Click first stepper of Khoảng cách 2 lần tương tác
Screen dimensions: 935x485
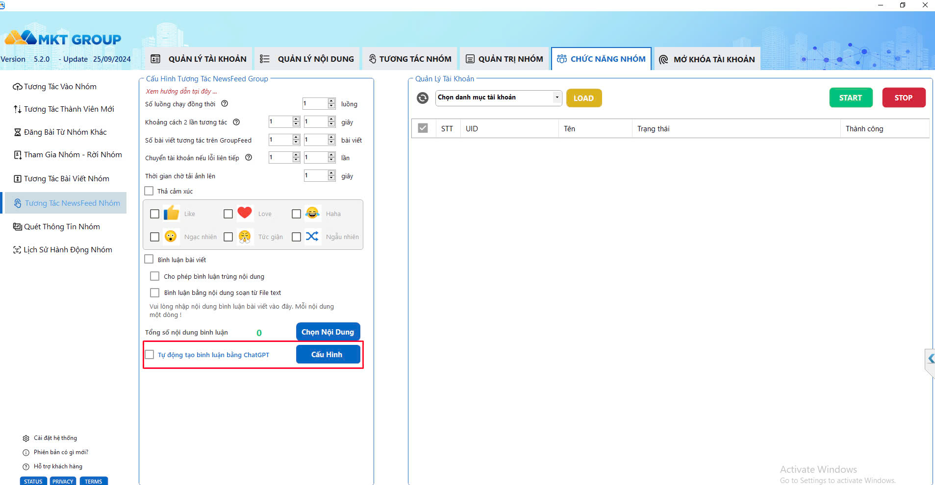coord(296,121)
